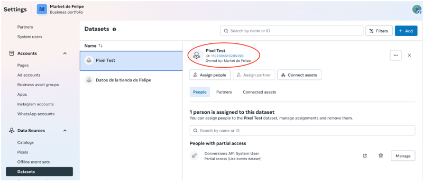Screen dimensions: 423x192
Task: Click the Market de Felipe portfolio logo
Action: coord(42,10)
